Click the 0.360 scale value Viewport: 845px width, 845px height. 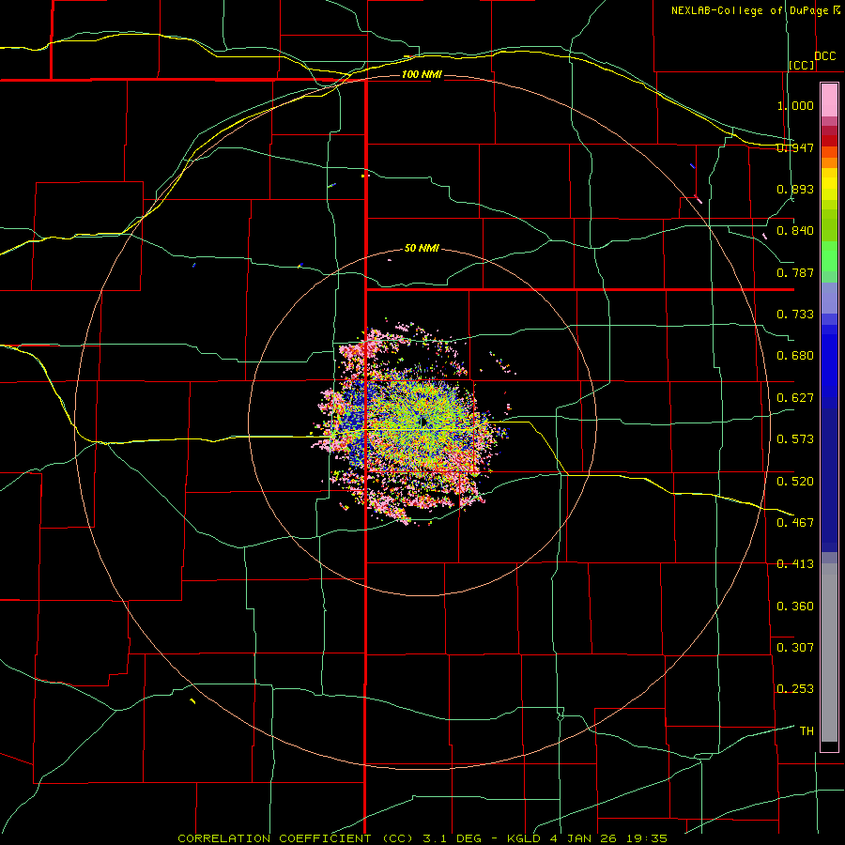(795, 607)
